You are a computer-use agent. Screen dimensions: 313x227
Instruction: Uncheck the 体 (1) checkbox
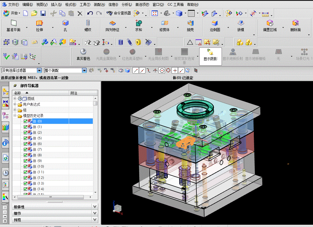point(25,127)
